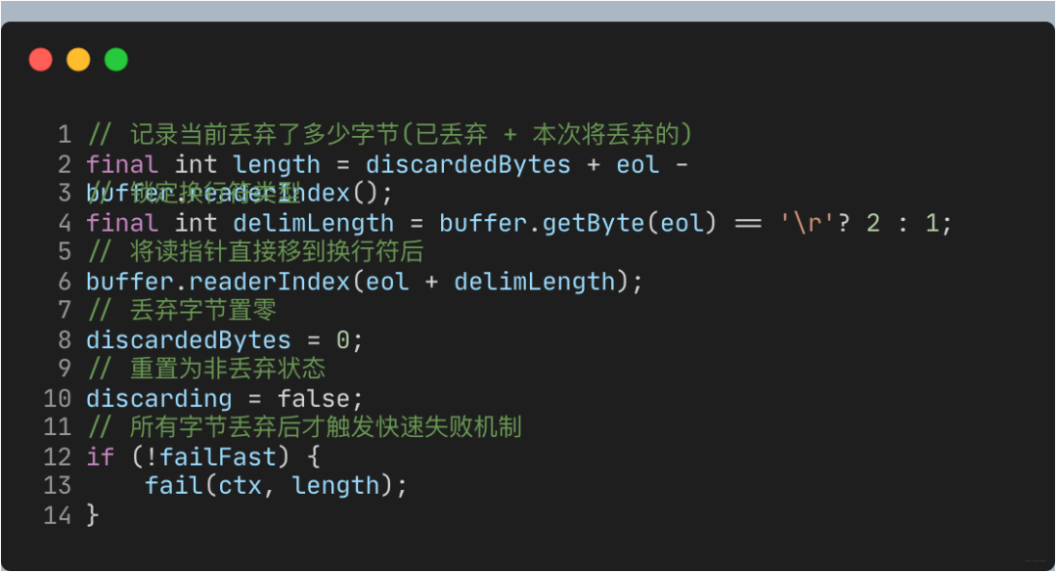The image size is (1056, 572).
Task: Click 'discardedBytes' on line 2
Action: click(467, 164)
